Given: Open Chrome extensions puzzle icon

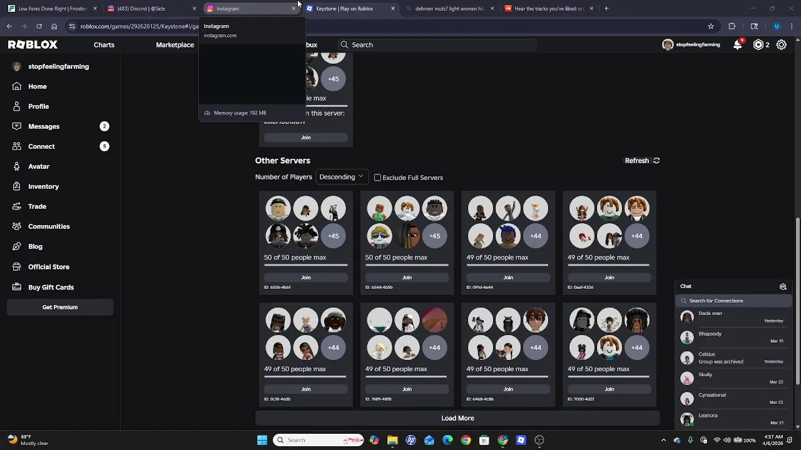Looking at the screenshot, I should point(732,26).
